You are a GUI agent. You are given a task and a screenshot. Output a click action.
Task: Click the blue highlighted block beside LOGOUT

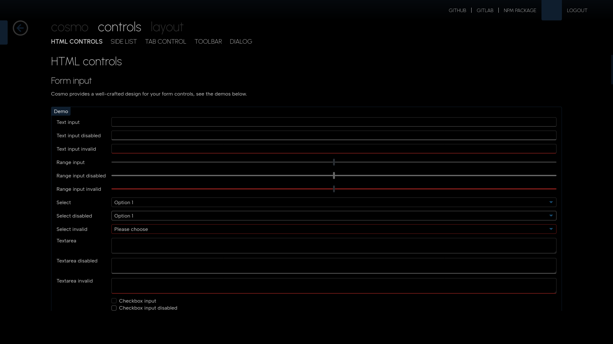(x=551, y=10)
